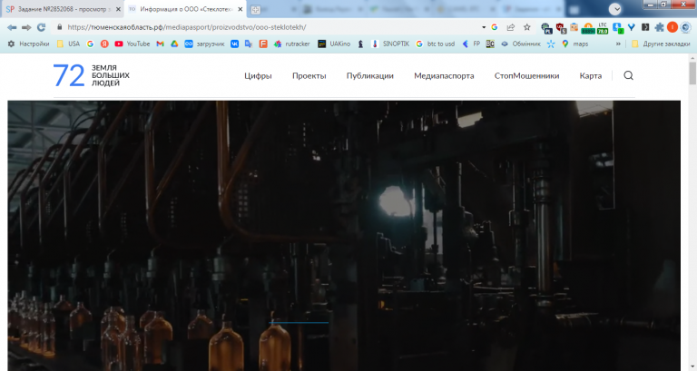The height and width of the screenshot is (371, 697).
Task: Open the Google Translate bookmark icon
Action: tap(249, 44)
